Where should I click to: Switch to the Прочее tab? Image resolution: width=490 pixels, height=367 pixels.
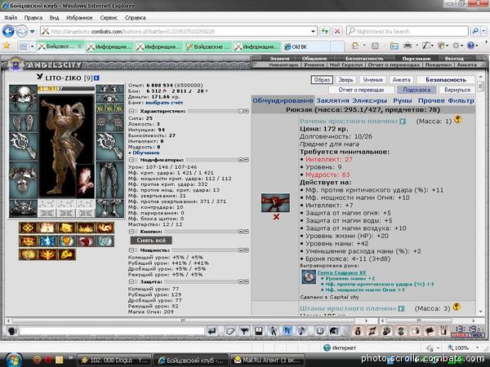tap(431, 100)
